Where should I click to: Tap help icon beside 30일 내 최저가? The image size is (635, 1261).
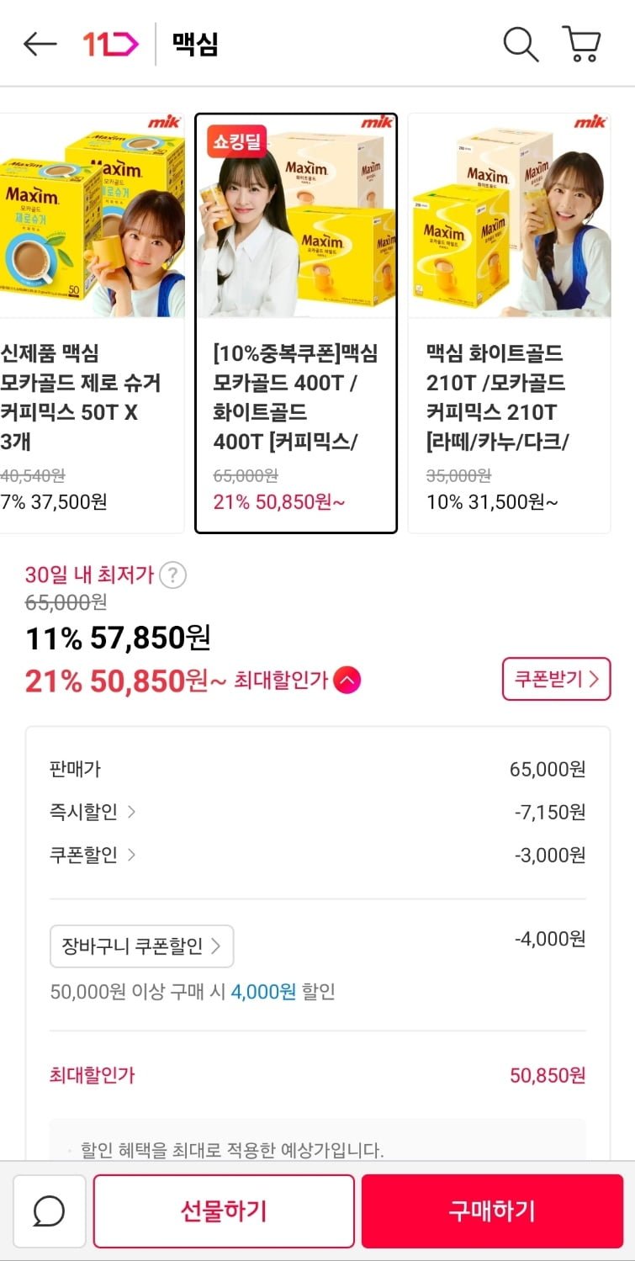[172, 575]
